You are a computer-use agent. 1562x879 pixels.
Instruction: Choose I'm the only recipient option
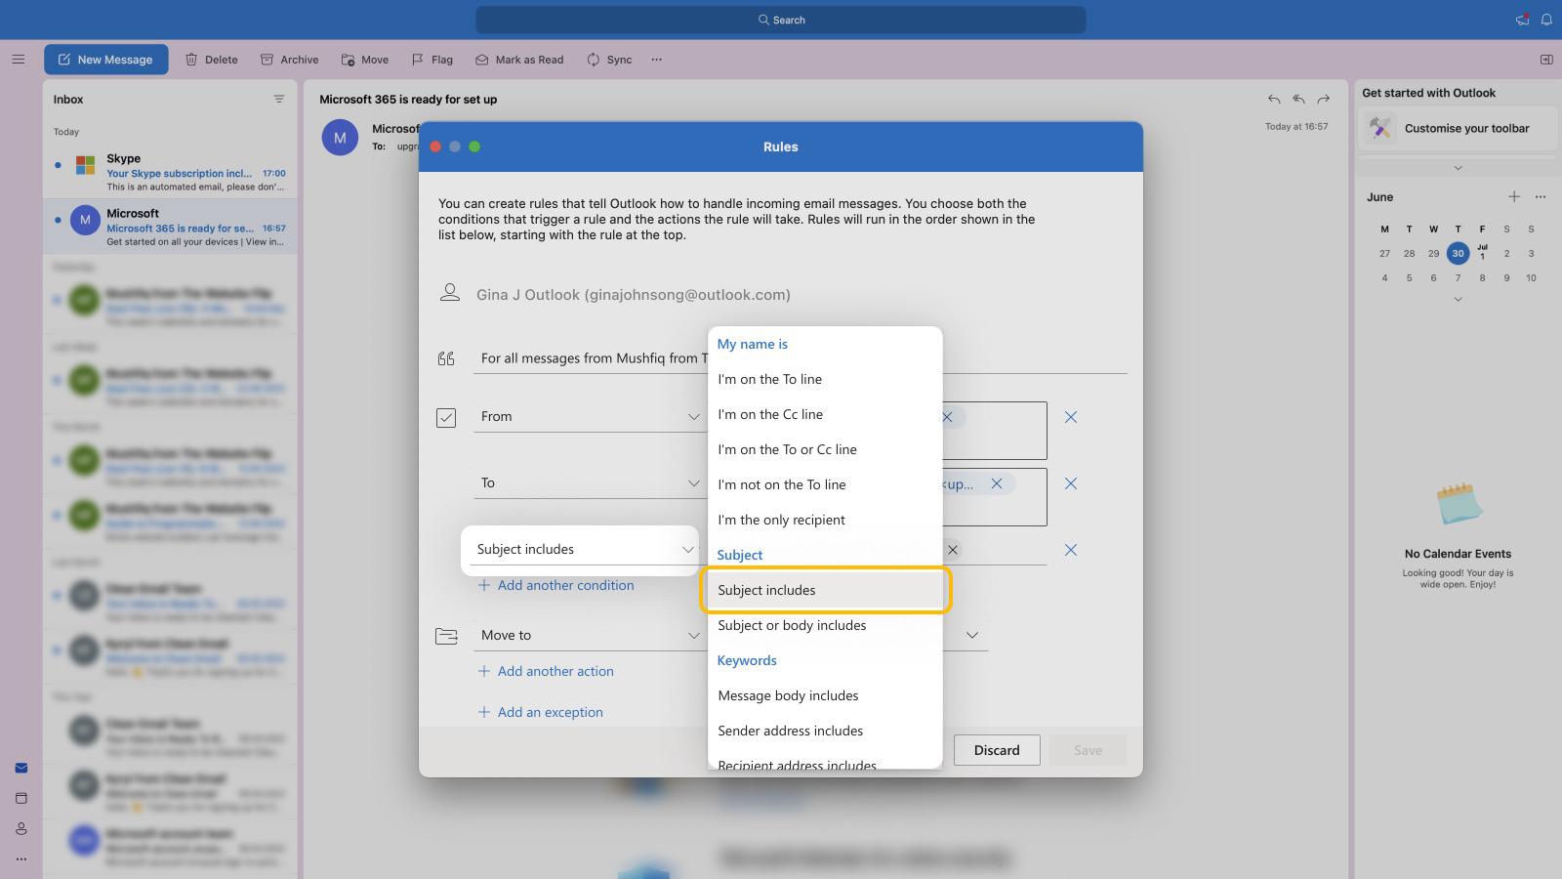[x=781, y=520]
